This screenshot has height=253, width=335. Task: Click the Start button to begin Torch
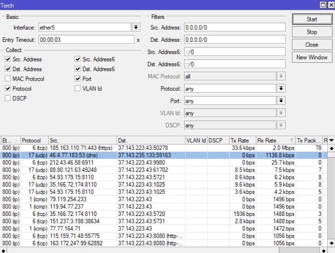[312, 19]
